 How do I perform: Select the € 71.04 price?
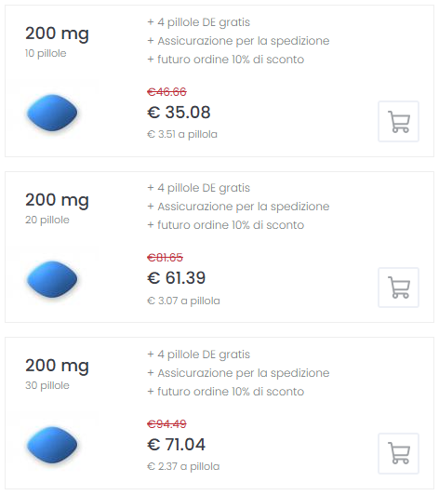tap(176, 445)
